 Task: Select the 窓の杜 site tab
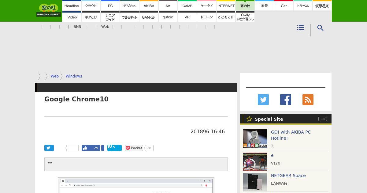tap(245, 6)
